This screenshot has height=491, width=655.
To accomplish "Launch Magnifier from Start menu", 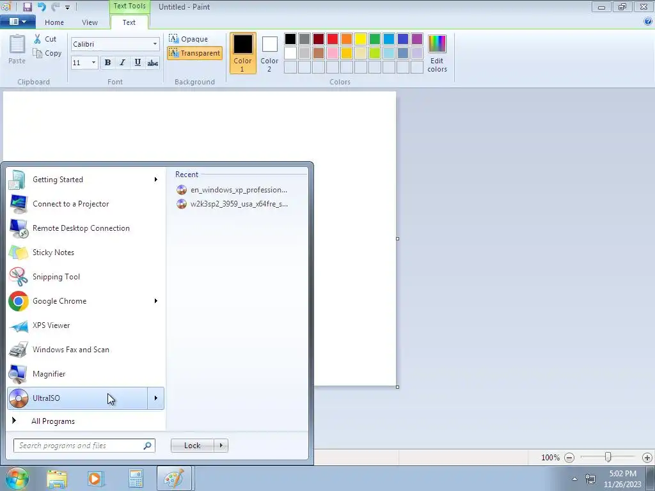I will click(x=86, y=373).
